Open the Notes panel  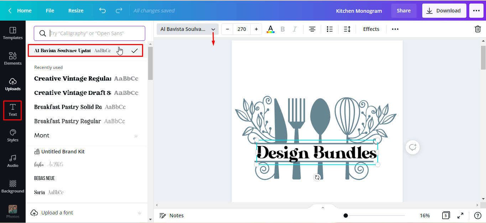click(x=171, y=216)
